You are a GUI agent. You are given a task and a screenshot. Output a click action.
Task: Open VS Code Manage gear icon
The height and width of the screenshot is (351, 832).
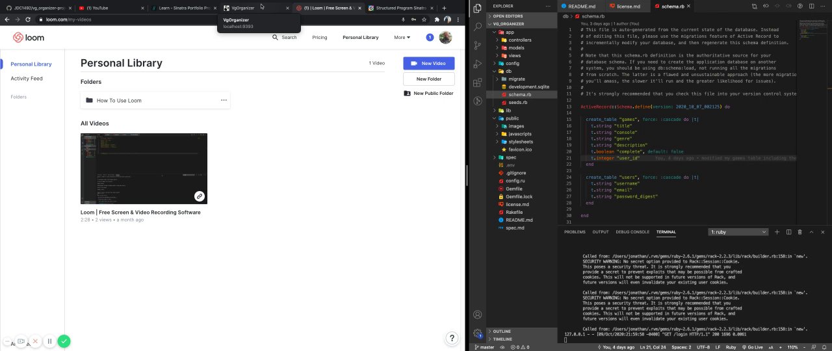tap(478, 333)
